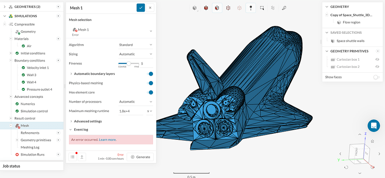This screenshot has height=178, width=385.
Task: Open the support chat bubble icon
Action: point(374,126)
